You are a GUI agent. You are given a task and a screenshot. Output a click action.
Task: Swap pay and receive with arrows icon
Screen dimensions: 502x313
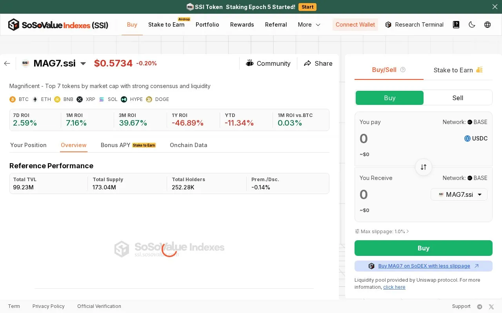424,167
